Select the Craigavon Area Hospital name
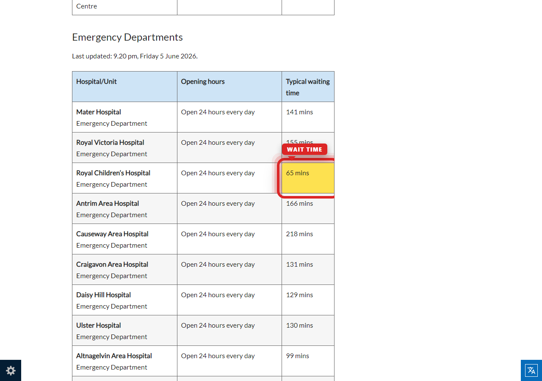 (x=112, y=264)
